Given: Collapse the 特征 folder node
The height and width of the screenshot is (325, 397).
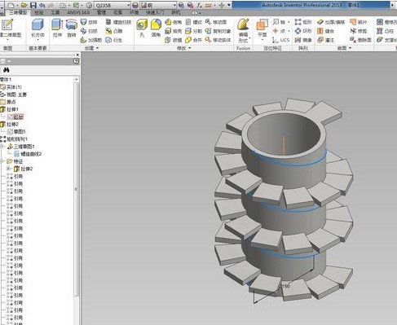Looking at the screenshot, I should [x=2, y=161].
